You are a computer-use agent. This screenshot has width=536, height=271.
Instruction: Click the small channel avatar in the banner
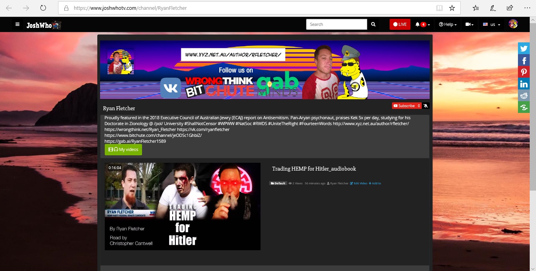[x=120, y=62]
